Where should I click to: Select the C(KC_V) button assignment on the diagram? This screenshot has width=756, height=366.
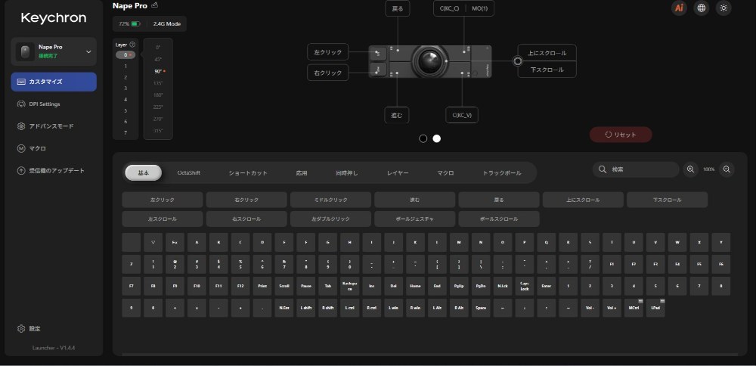[461, 115]
